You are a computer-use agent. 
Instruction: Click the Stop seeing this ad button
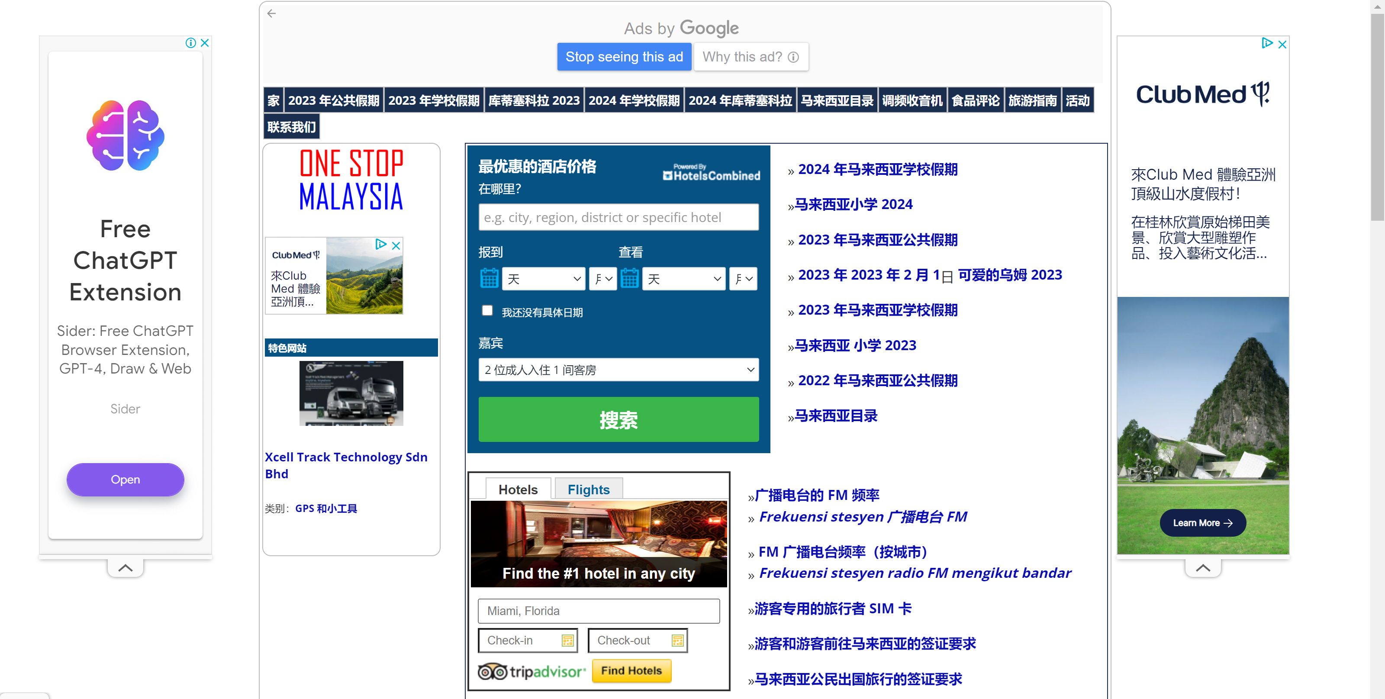(x=624, y=57)
